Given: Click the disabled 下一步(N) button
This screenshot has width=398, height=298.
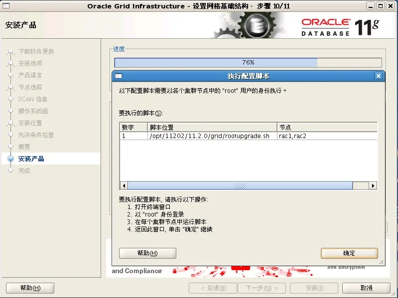Looking at the screenshot, I should 262,288.
